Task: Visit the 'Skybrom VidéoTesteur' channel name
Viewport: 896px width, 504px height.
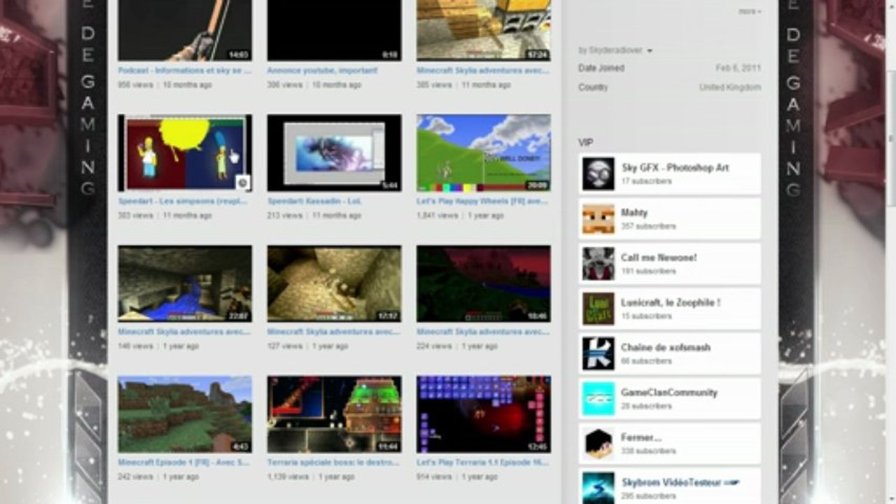Action: [681, 482]
